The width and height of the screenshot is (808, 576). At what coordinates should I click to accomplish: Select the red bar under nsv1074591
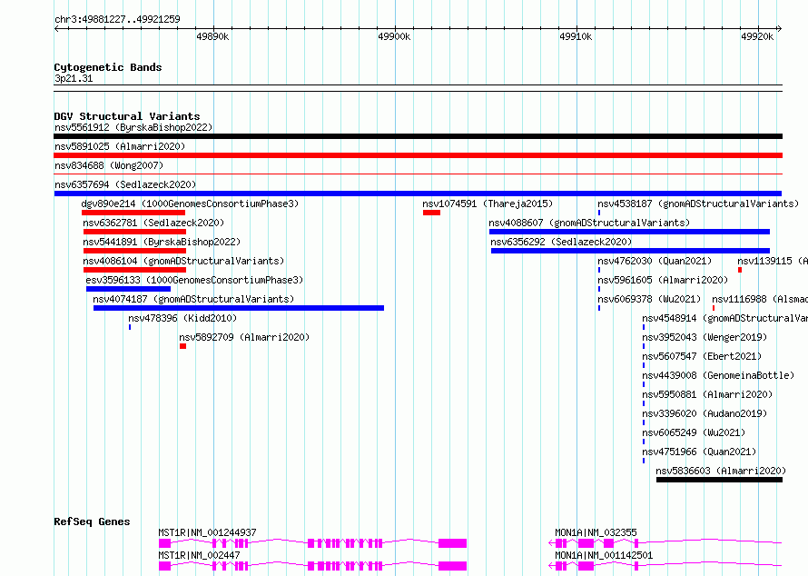(432, 213)
